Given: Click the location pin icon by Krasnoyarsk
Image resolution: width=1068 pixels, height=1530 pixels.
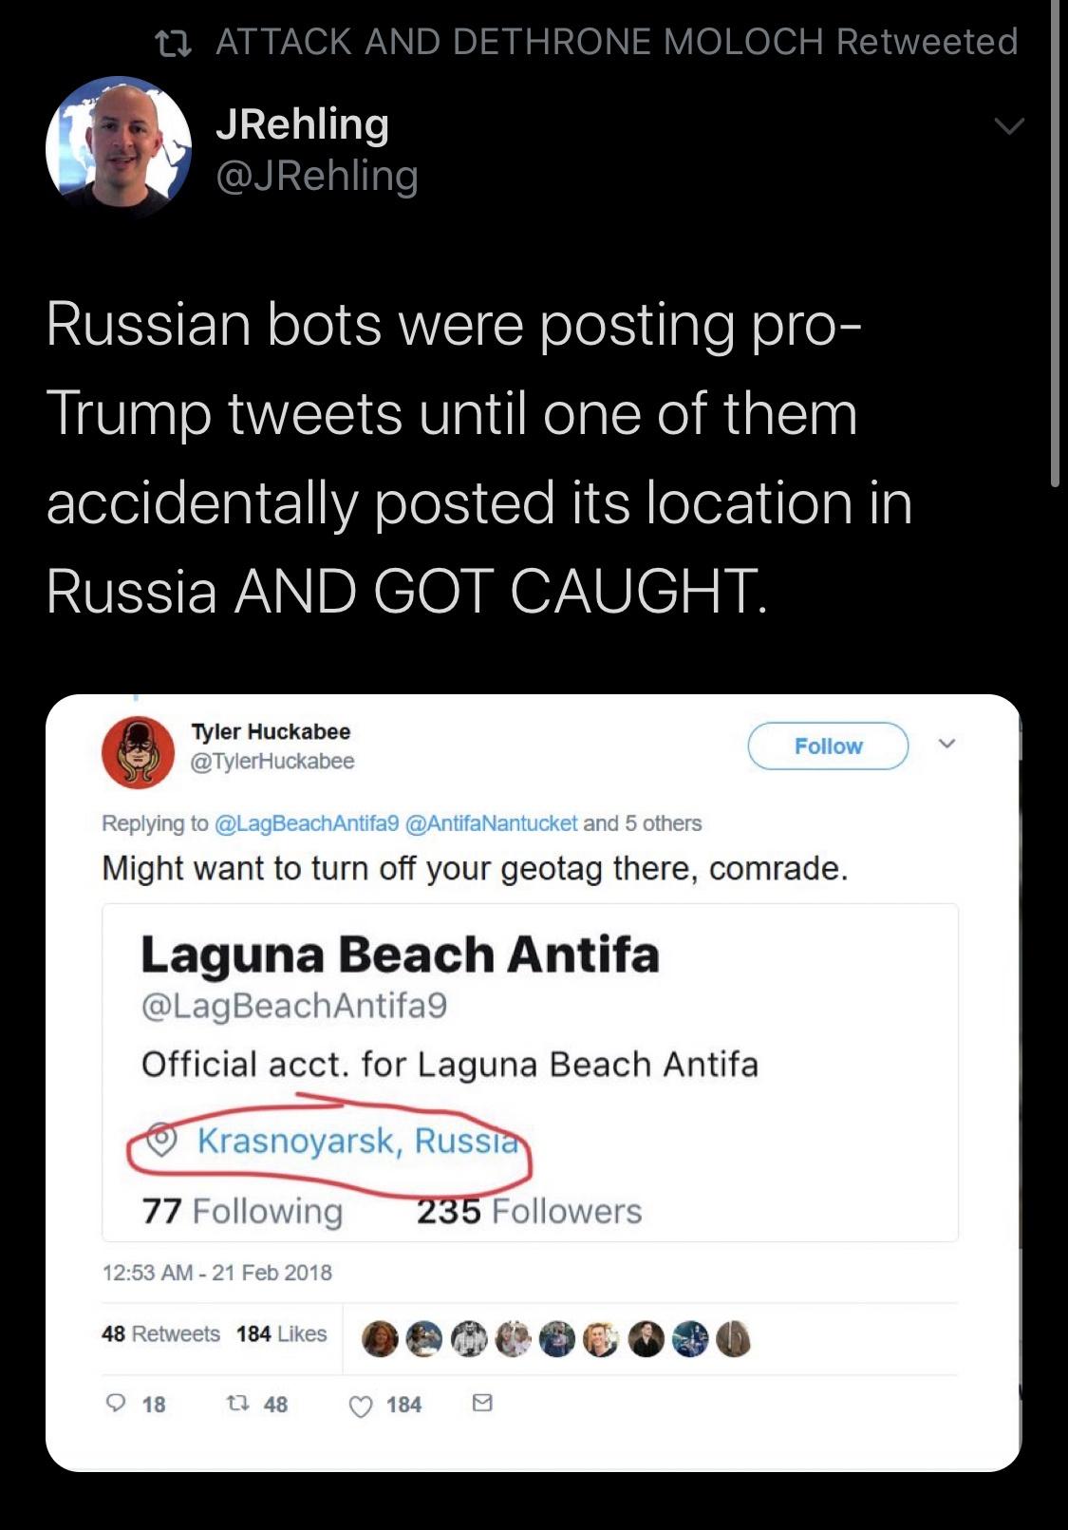Looking at the screenshot, I should pos(163,1140).
